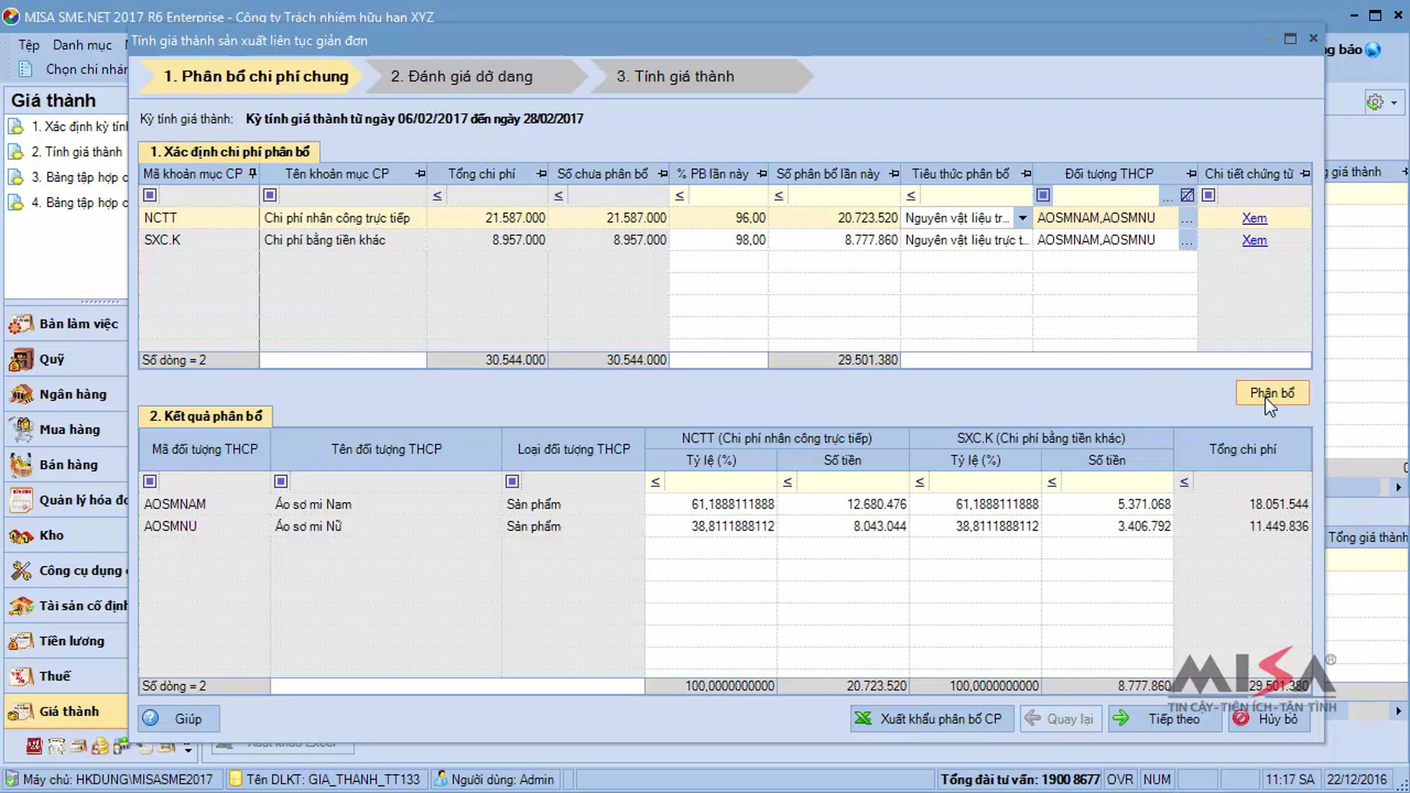Select the Giá thành module in sidebar
1410x793 pixels.
(66, 711)
